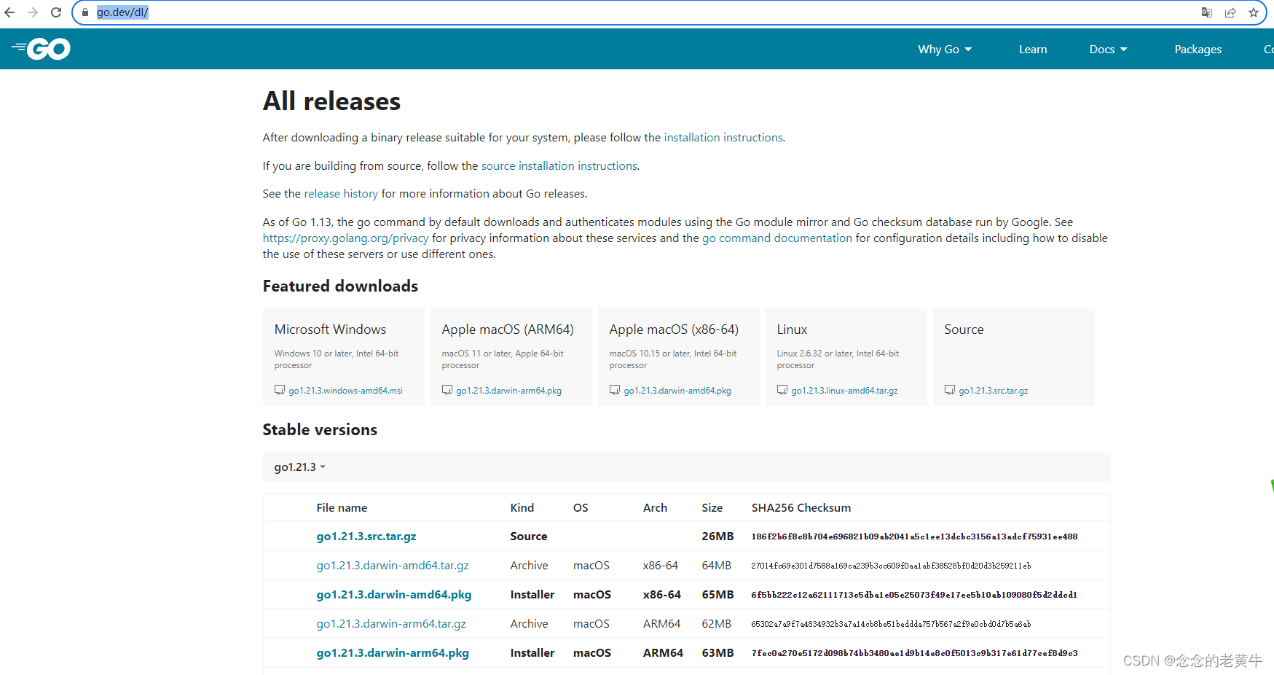Click the Featured downloads heading
This screenshot has width=1274, height=675.
(x=340, y=286)
